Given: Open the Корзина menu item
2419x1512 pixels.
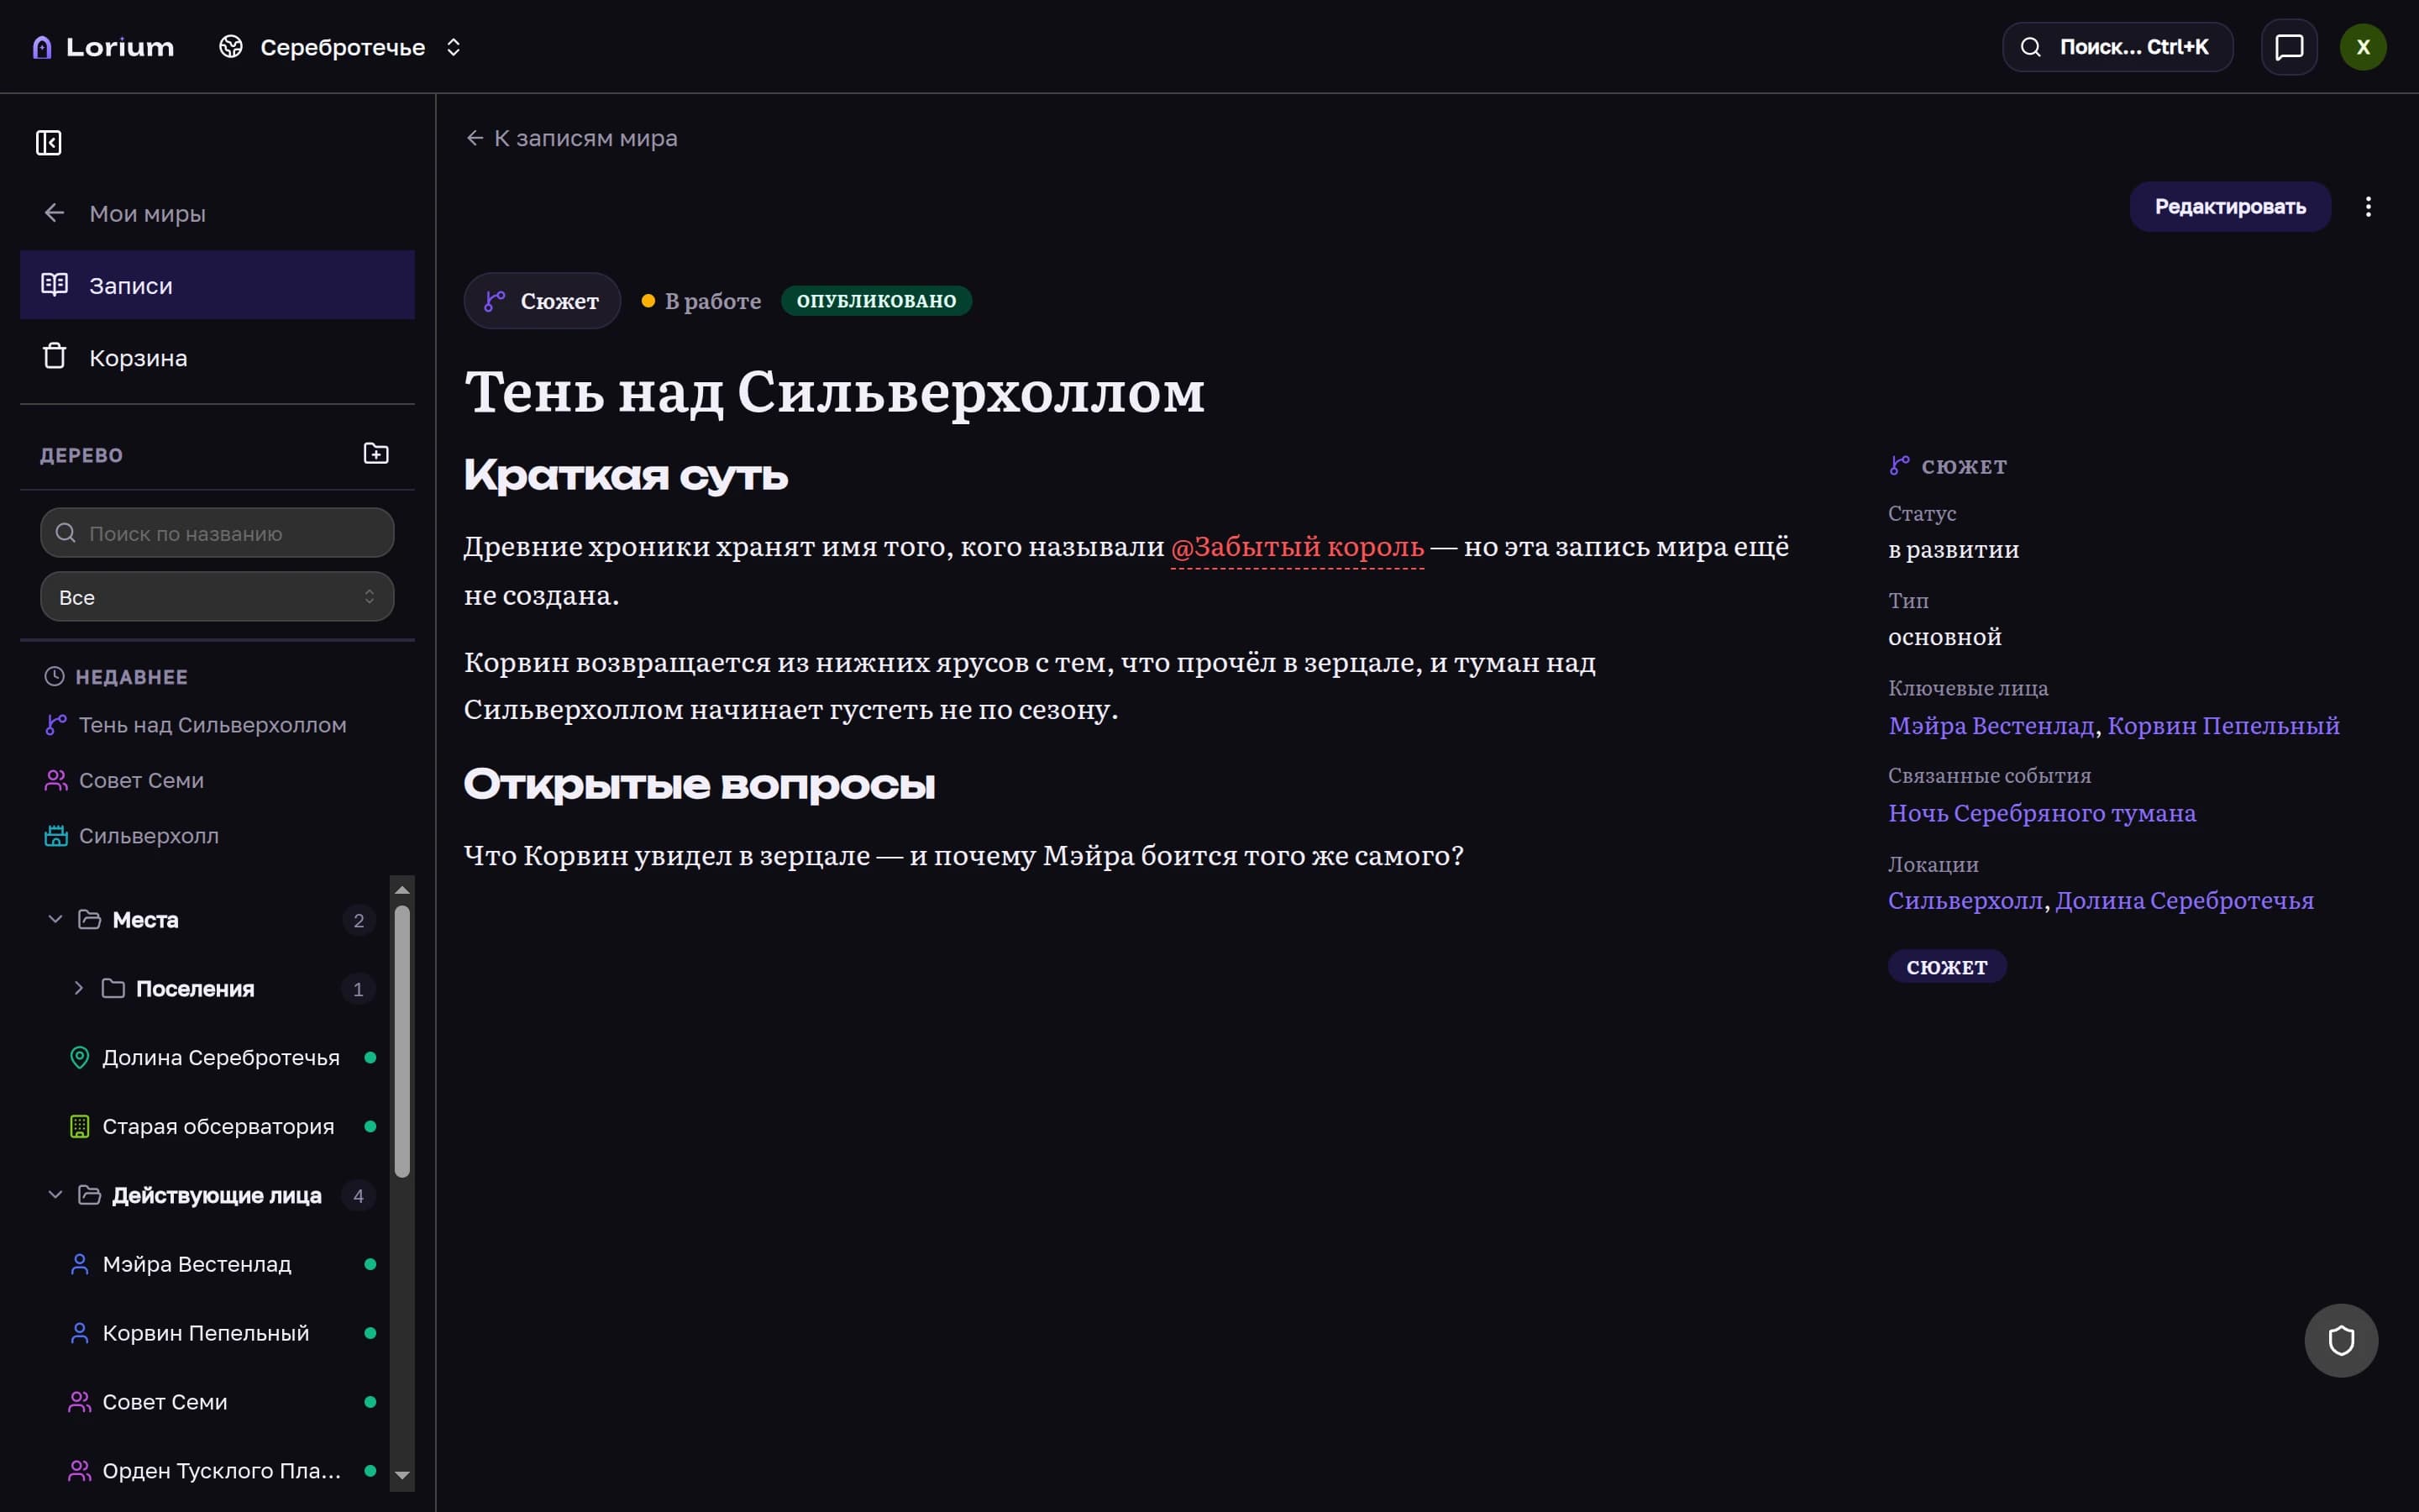Looking at the screenshot, I should tap(217, 357).
